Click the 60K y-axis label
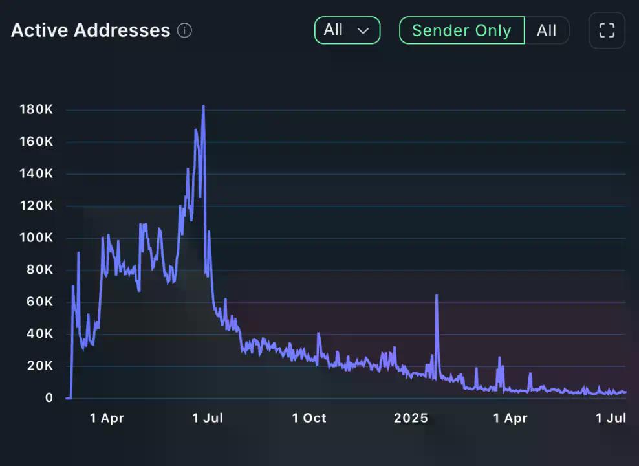This screenshot has width=639, height=466. pyautogui.click(x=39, y=302)
